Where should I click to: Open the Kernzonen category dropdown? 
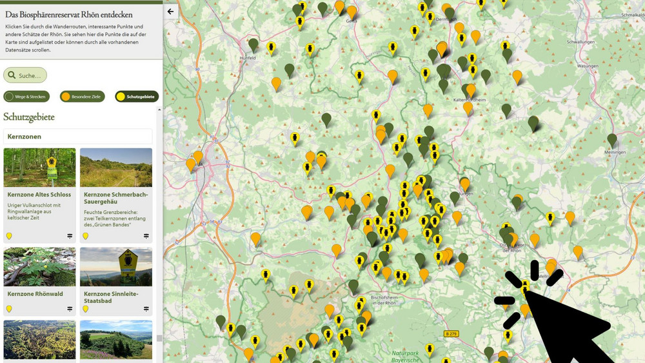click(78, 137)
